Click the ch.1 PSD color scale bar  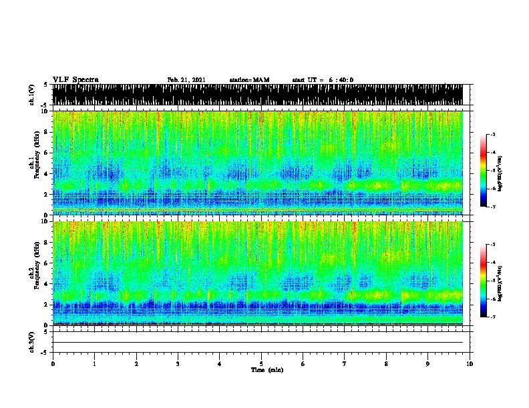pos(484,171)
